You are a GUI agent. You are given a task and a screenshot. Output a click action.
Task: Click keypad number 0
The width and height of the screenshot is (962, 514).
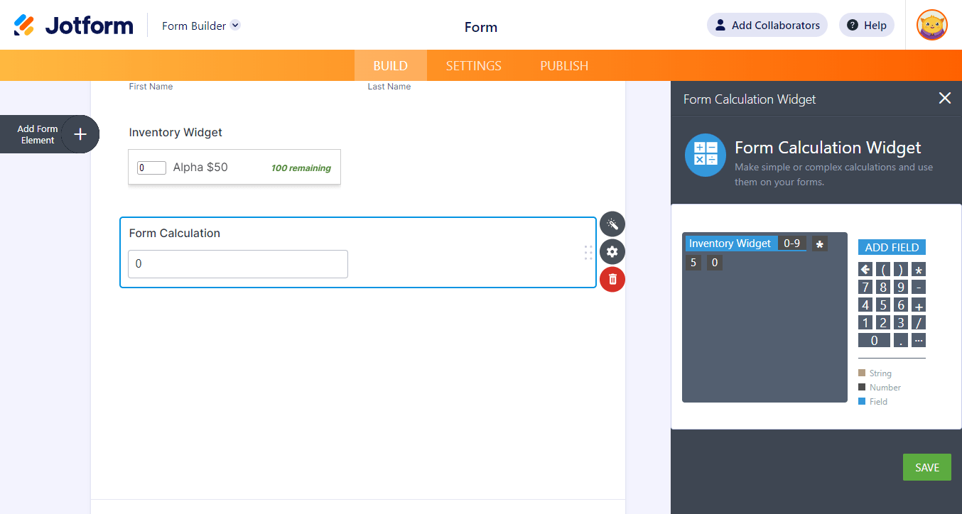coord(874,340)
